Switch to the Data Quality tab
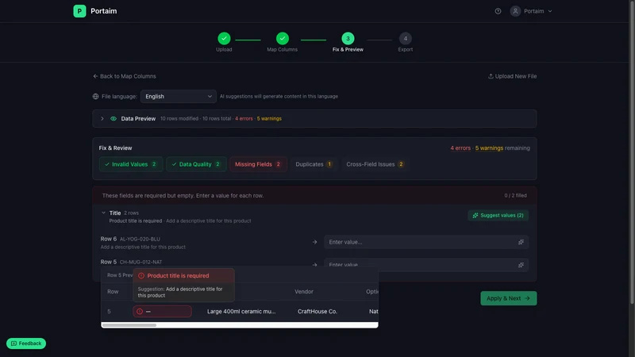Viewport: 635px width, 357px height. [x=196, y=164]
